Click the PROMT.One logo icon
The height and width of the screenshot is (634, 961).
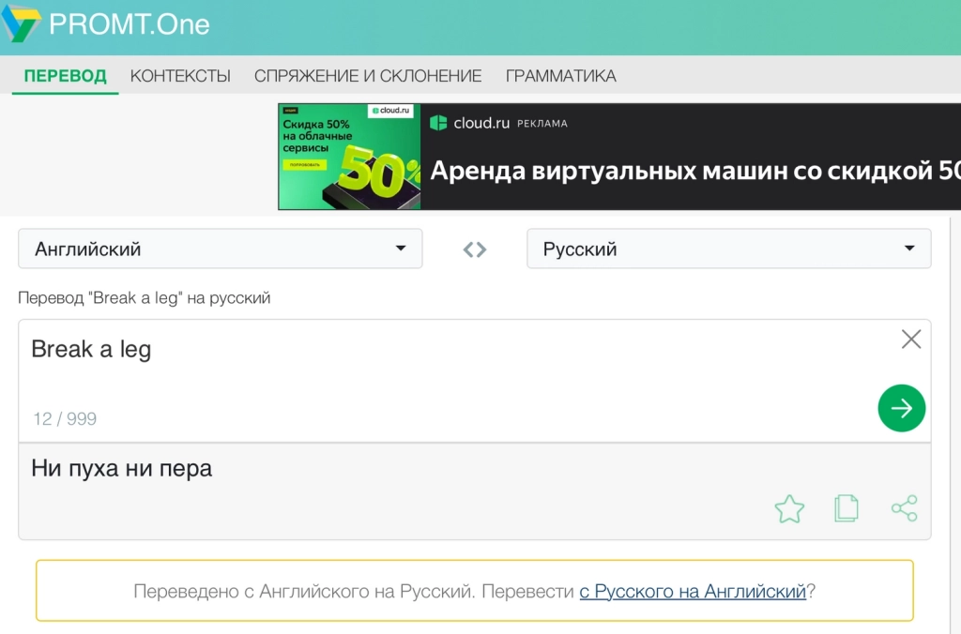pos(21,23)
